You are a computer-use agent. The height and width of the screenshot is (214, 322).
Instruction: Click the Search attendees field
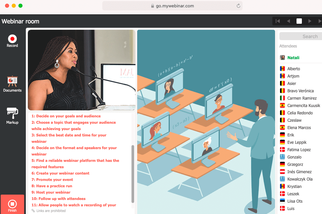pos(301,36)
